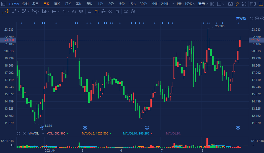Select the move/crosshair cursor tool
The image size is (264, 153).
click(x=7, y=11)
